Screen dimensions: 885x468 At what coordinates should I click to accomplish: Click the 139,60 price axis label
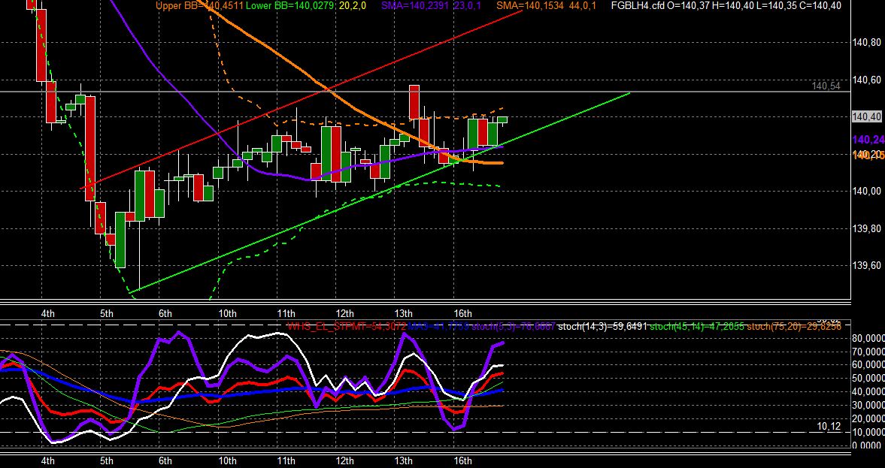click(x=866, y=265)
